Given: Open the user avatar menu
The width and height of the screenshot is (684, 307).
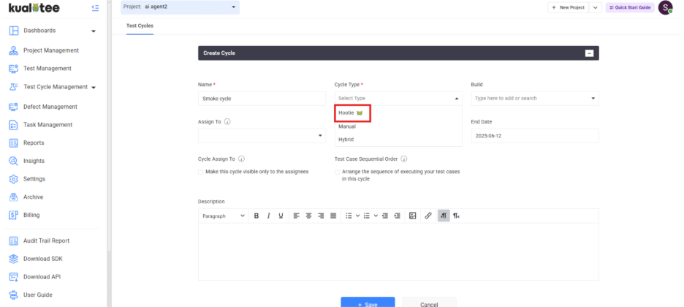Looking at the screenshot, I should pyautogui.click(x=665, y=7).
